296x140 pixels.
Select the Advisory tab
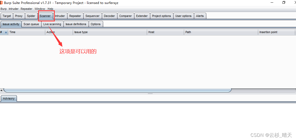click(9, 98)
